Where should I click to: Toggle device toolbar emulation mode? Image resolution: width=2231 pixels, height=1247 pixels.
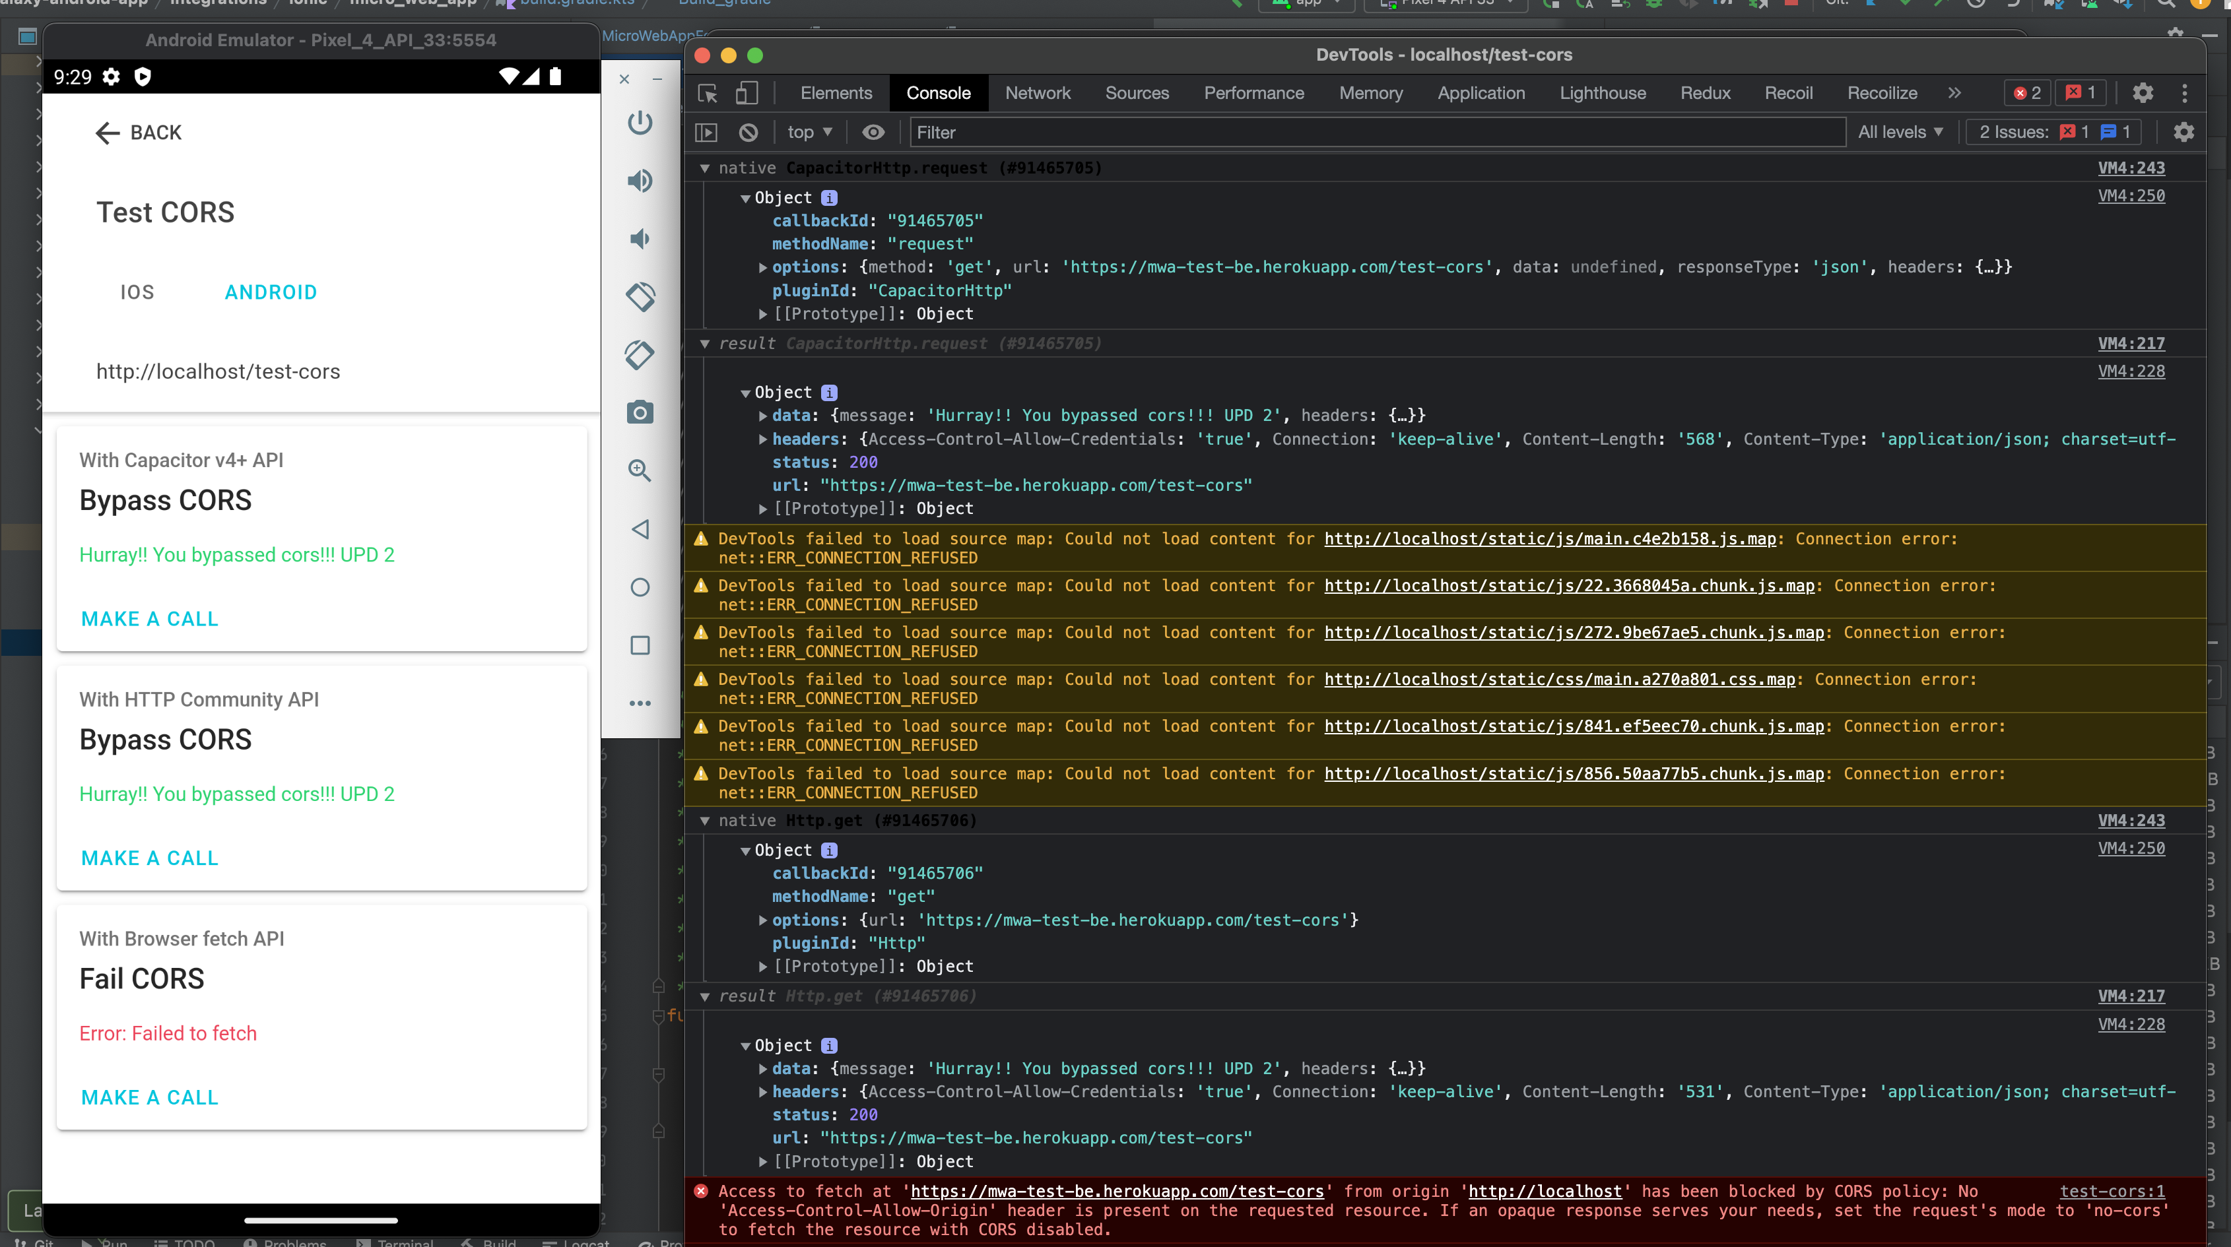tap(747, 94)
